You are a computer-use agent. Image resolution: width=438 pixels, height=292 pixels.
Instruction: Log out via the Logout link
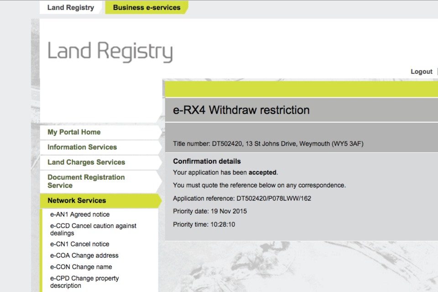(x=421, y=72)
